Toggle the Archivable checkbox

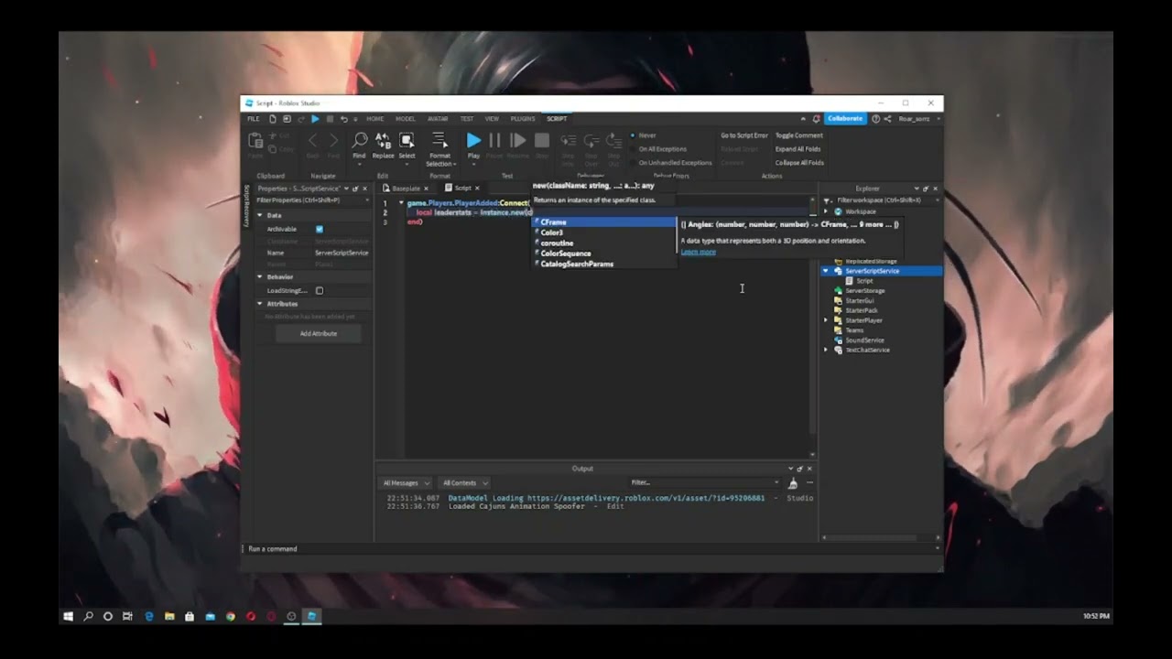tap(320, 229)
